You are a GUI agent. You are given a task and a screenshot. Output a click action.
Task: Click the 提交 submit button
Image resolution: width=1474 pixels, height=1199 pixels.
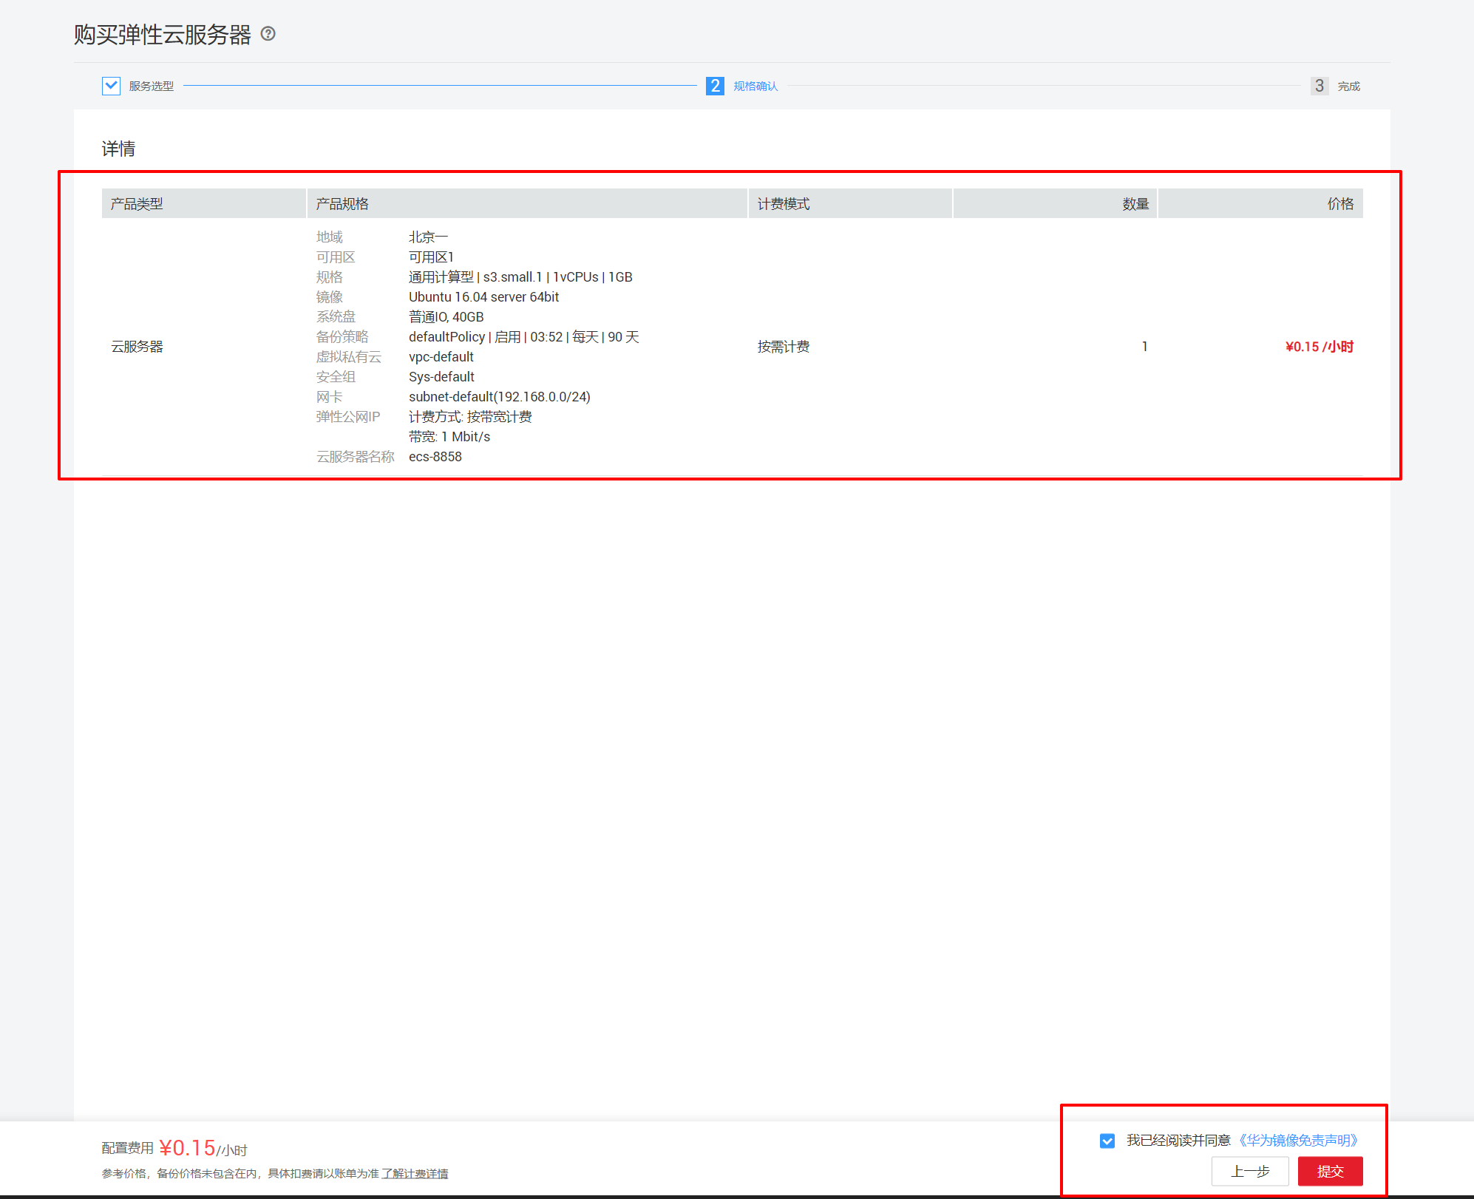coord(1330,1172)
